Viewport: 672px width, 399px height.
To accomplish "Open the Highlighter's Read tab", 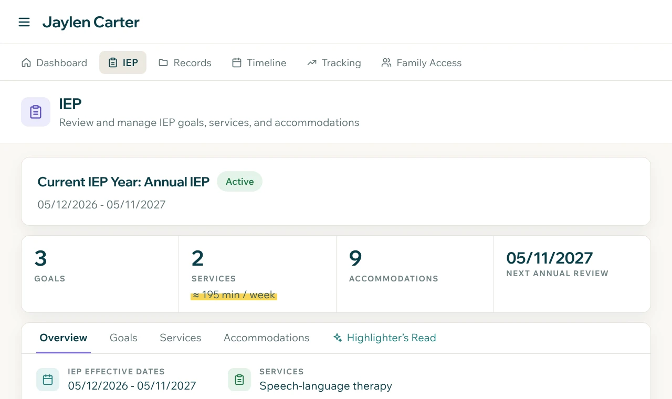I will (385, 338).
